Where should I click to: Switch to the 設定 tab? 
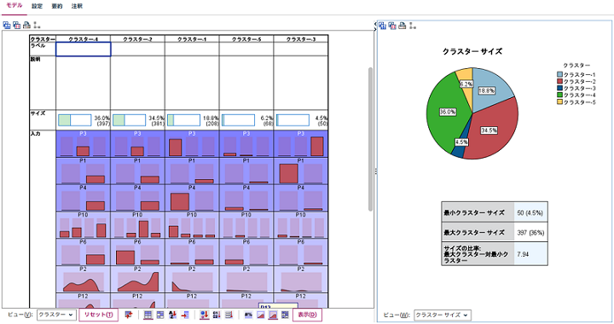(38, 6)
